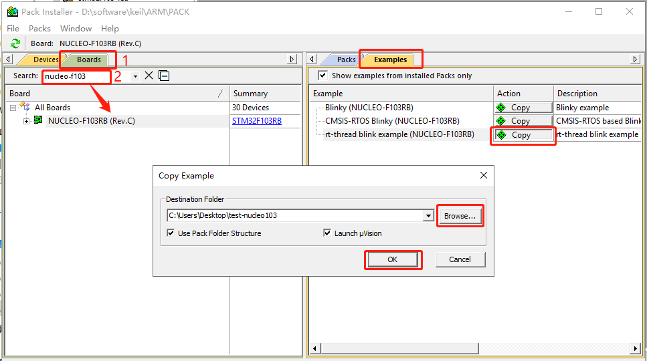
Task: Open the Packs menu
Action: coord(39,29)
